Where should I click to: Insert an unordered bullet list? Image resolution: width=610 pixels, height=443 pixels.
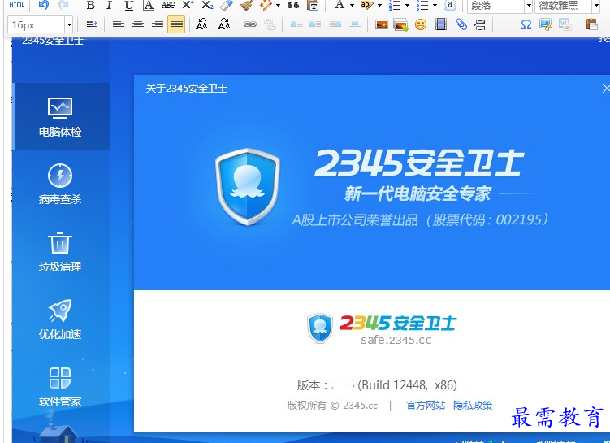coord(422,5)
